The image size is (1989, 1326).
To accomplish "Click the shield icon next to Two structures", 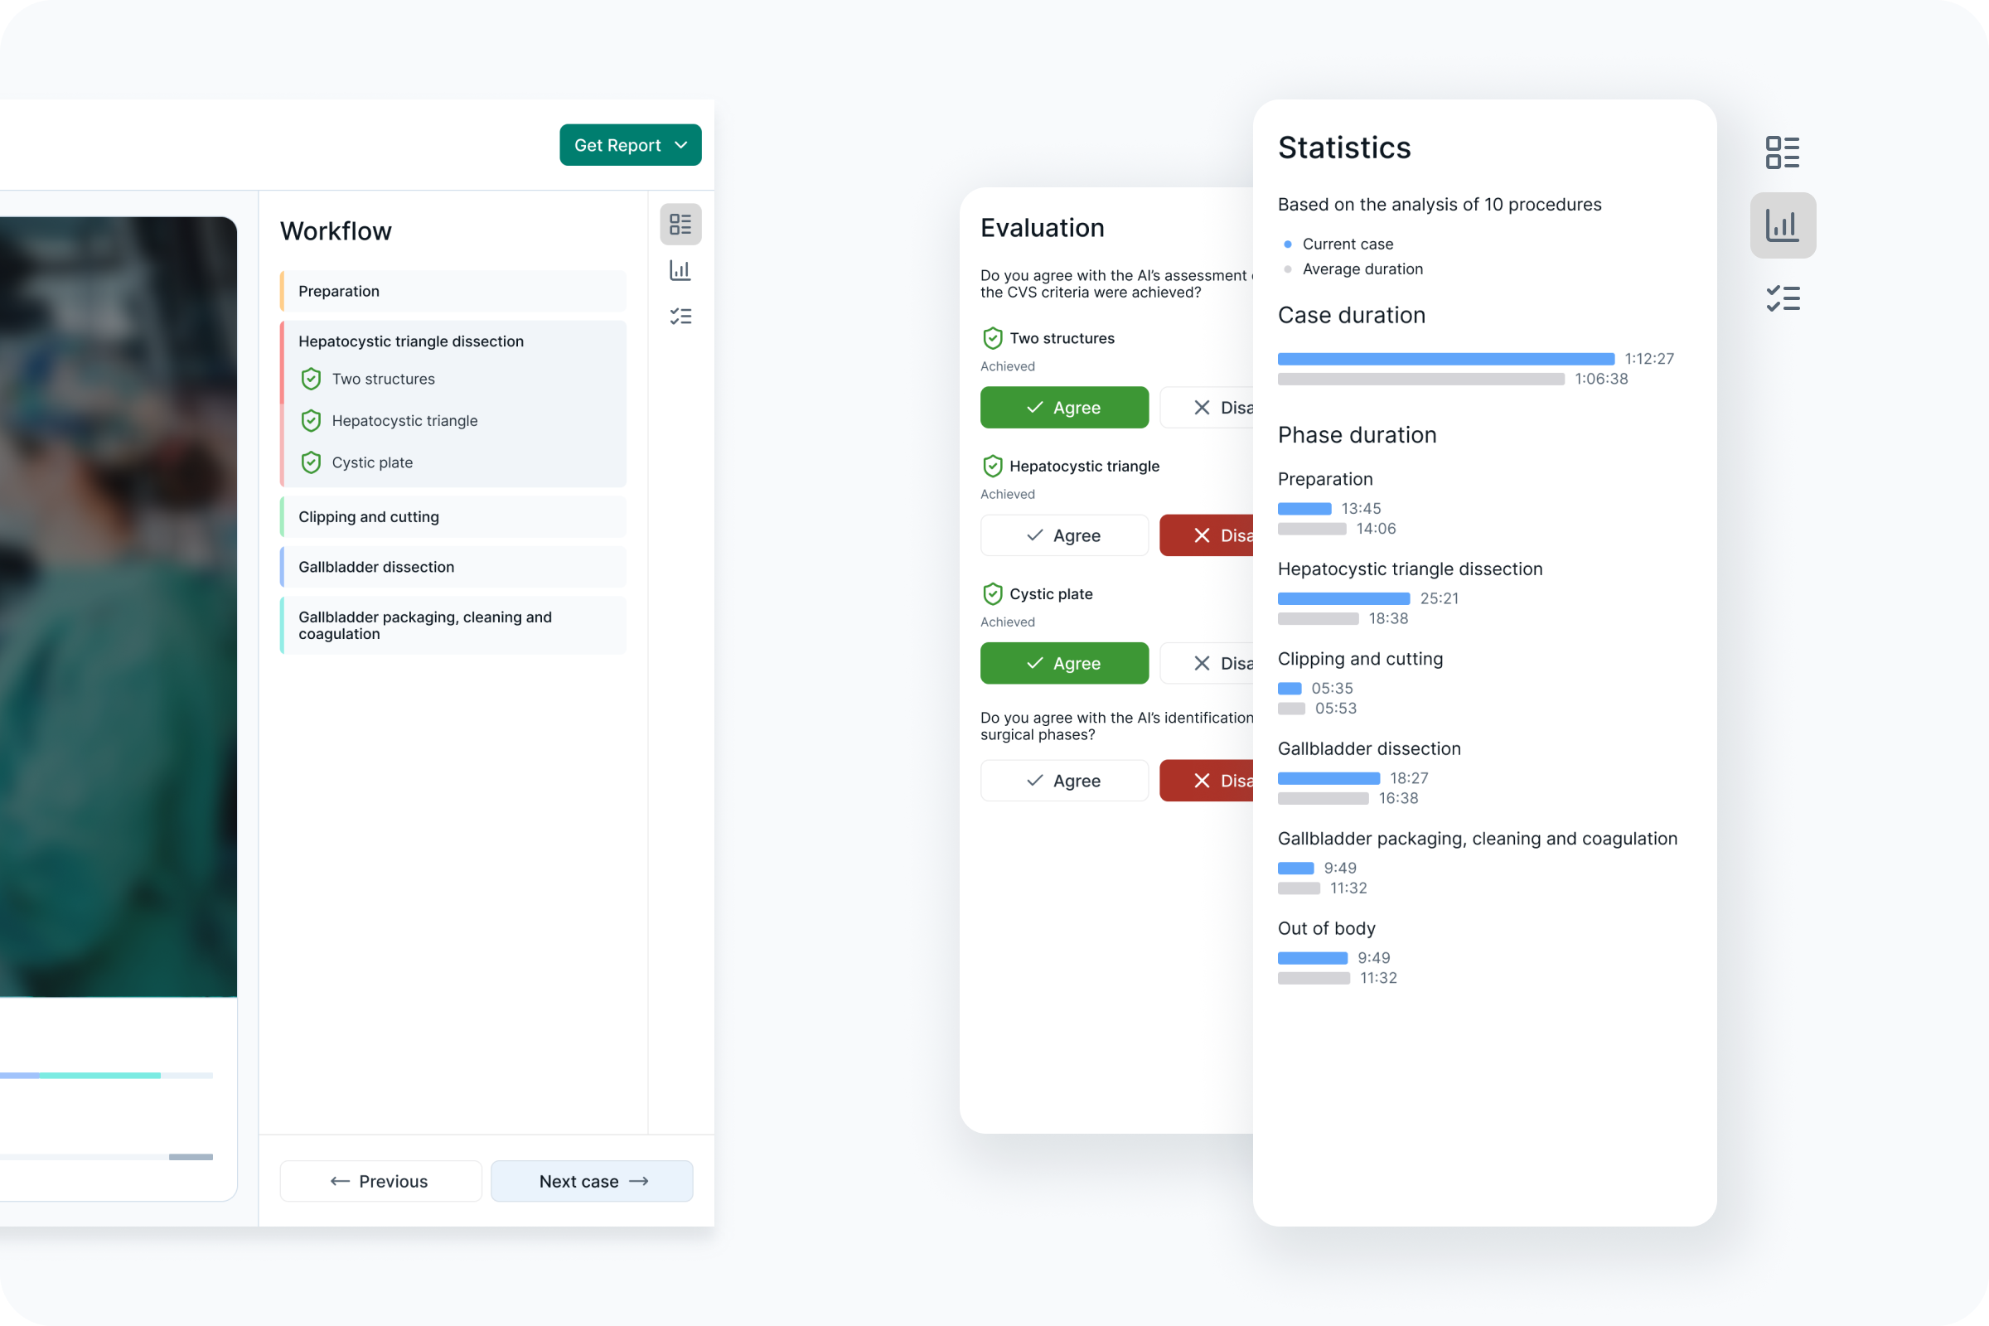I will tap(312, 379).
